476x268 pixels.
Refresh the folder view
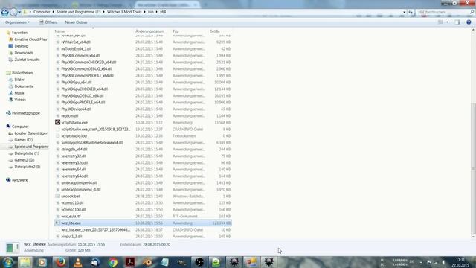tap(411, 12)
